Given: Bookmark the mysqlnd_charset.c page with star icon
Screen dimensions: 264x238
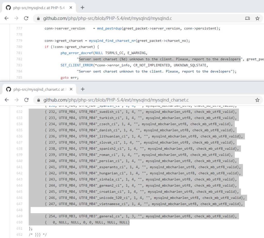Looking at the screenshot, I should 257,100.
